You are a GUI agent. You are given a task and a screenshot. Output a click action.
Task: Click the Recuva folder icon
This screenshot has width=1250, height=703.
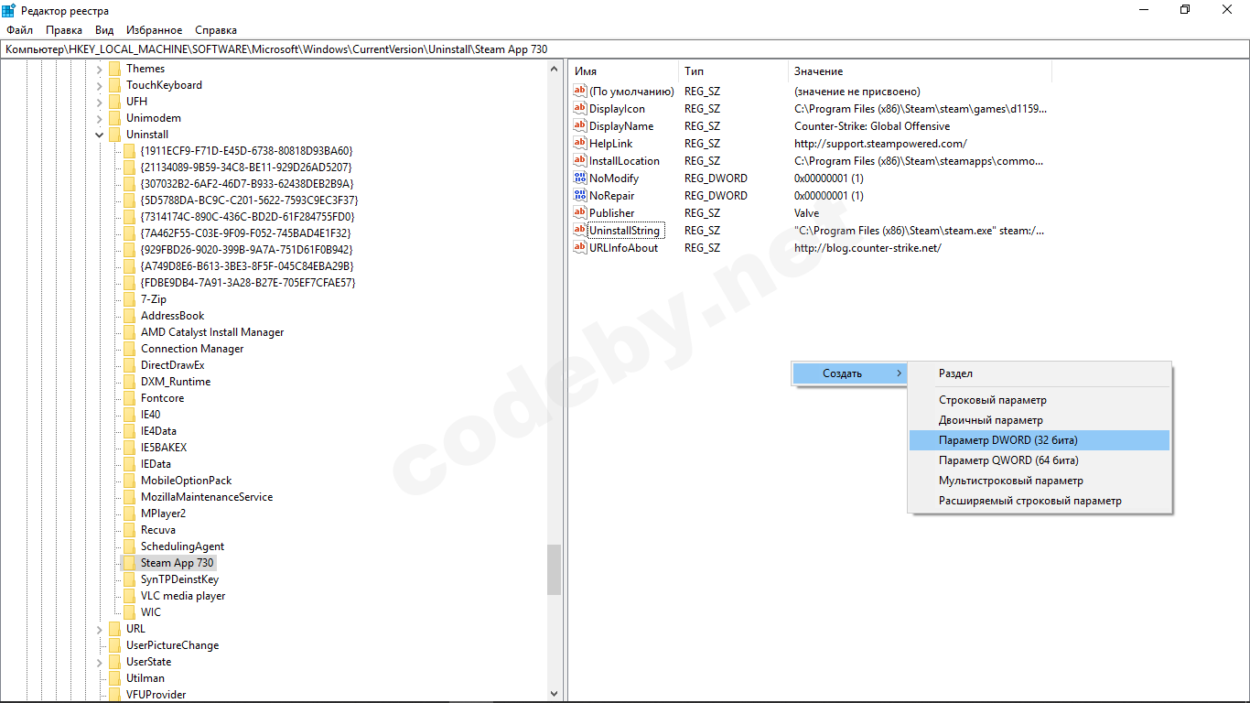[129, 530]
